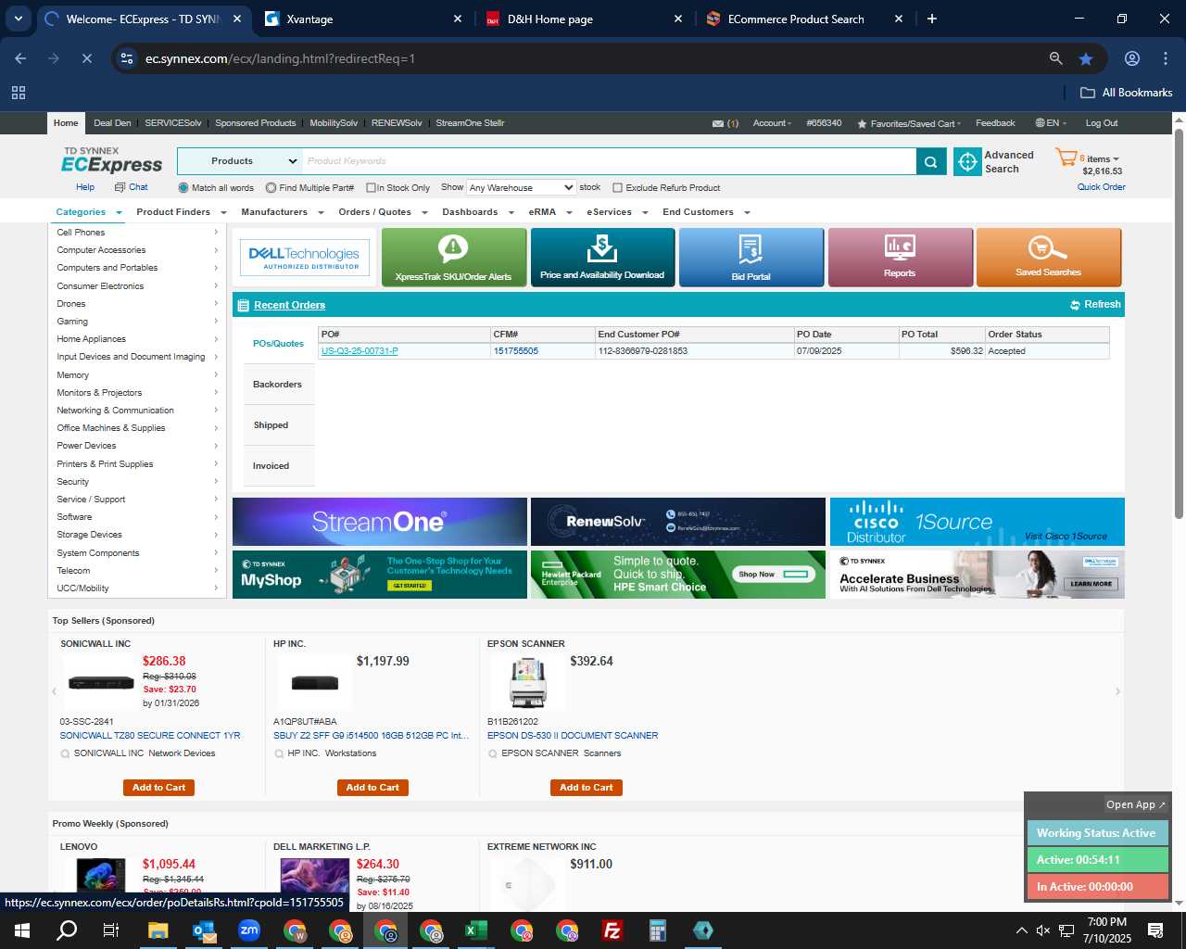Click the next arrow in Top Sellers carousel
This screenshot has height=949, width=1186.
point(1117,691)
